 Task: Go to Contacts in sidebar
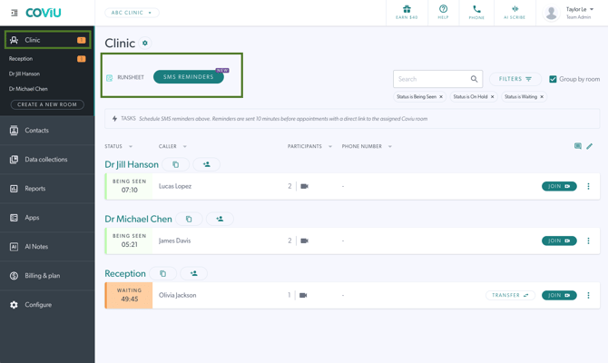click(47, 131)
